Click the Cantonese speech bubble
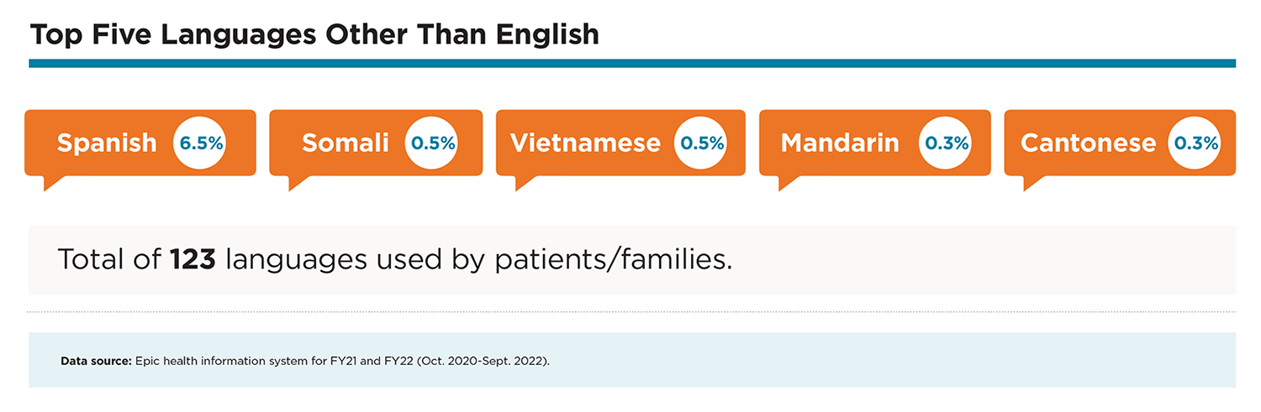The height and width of the screenshot is (412, 1261). click(x=1120, y=143)
